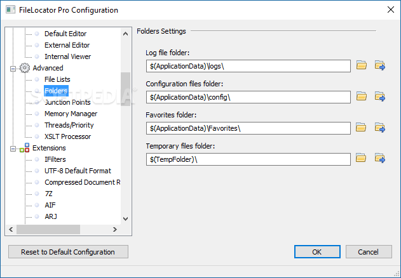The height and width of the screenshot is (278, 401).
Task: Browse for the Log file folder
Action: (362, 65)
